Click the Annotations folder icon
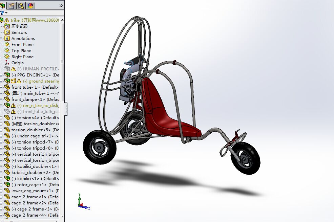Viewport: 334px width, 222px height. (x=7, y=38)
